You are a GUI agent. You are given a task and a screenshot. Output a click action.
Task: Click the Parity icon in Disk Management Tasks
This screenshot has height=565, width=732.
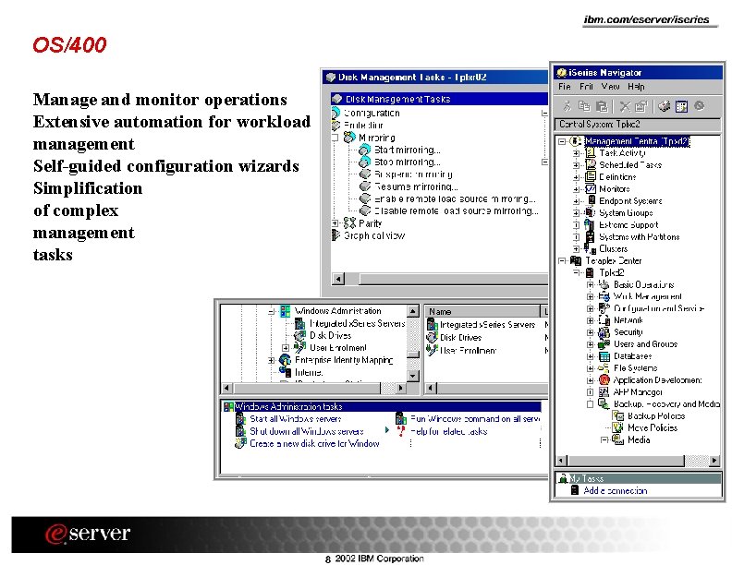click(350, 223)
